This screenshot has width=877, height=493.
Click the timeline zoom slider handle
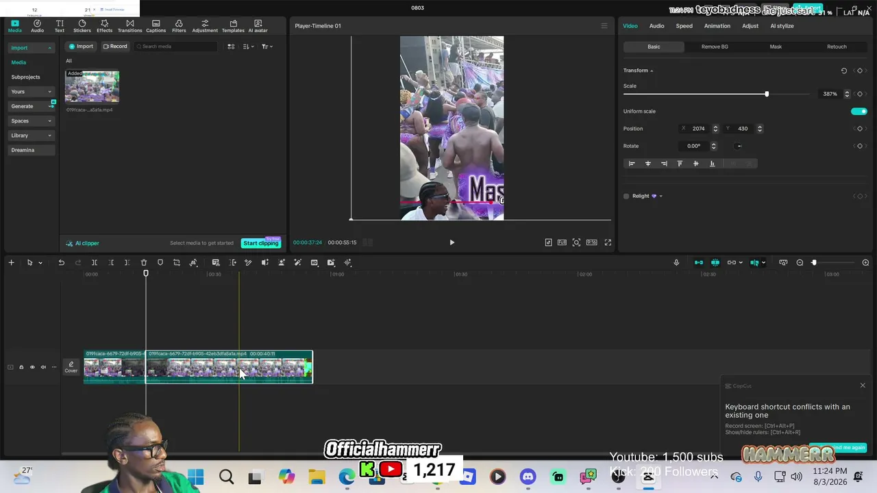coord(814,262)
